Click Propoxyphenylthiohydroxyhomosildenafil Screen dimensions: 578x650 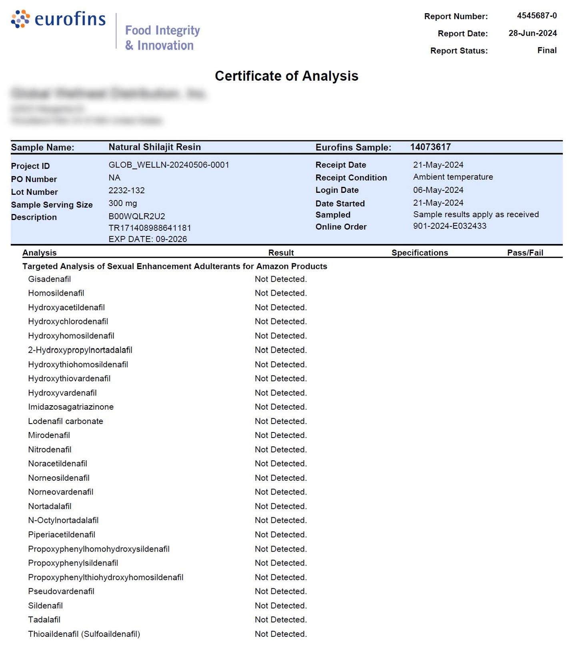(x=106, y=578)
